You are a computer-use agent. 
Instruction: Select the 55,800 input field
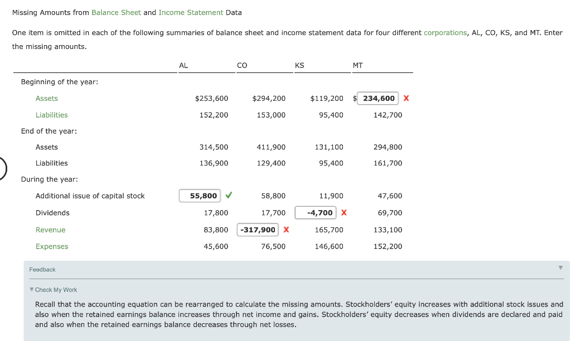200,196
